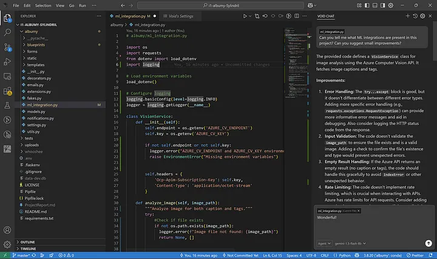Expand the blueprints folder
This screenshot has width=437, height=259.
[37, 44]
